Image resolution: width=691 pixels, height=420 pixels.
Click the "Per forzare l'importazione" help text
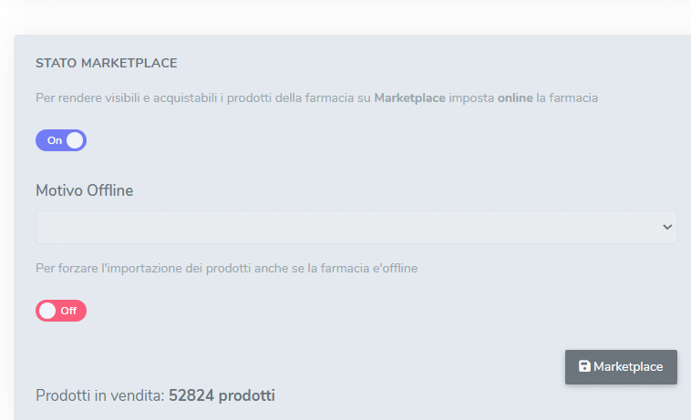137,269
